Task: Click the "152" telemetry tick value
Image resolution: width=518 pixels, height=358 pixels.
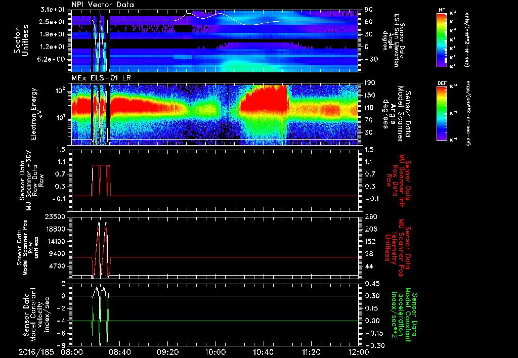Action: point(371,241)
